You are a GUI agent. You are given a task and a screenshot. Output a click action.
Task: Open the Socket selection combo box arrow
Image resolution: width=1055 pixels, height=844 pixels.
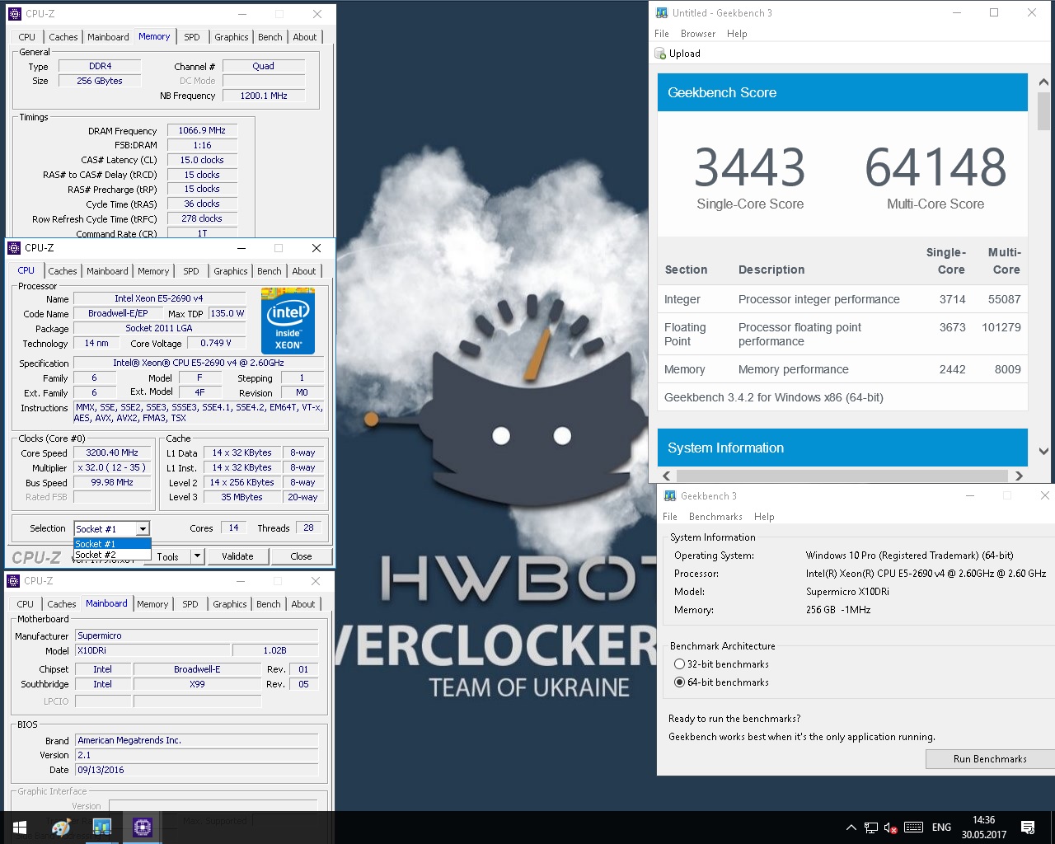tap(143, 529)
